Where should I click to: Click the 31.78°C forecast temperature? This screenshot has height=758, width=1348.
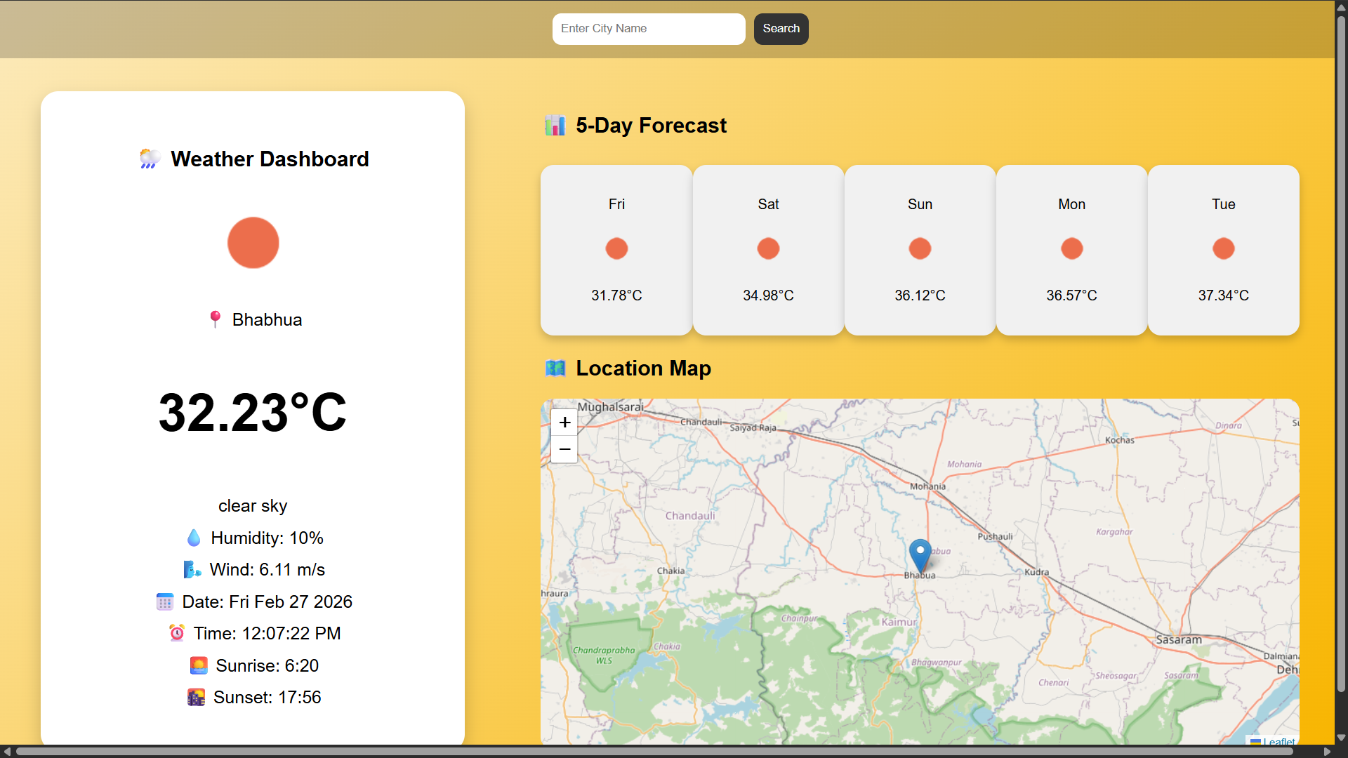coord(616,295)
